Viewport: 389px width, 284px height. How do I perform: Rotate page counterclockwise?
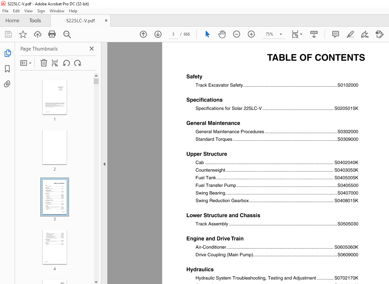[x=66, y=63]
